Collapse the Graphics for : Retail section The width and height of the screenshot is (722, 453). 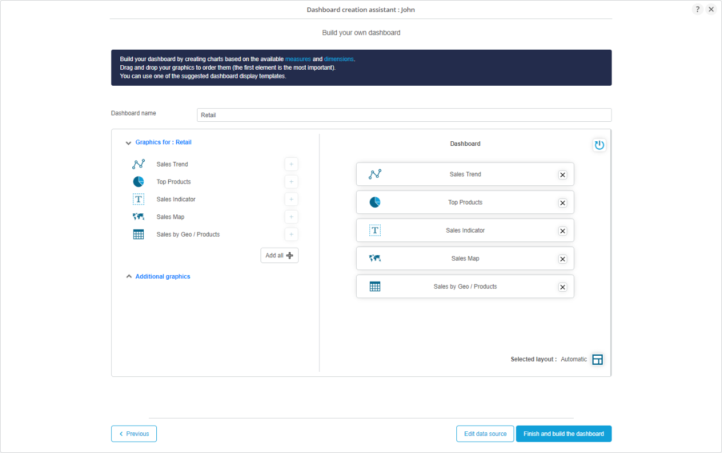pyautogui.click(x=128, y=143)
